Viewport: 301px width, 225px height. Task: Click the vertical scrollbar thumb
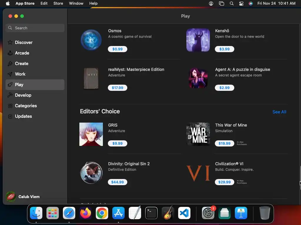point(300,178)
